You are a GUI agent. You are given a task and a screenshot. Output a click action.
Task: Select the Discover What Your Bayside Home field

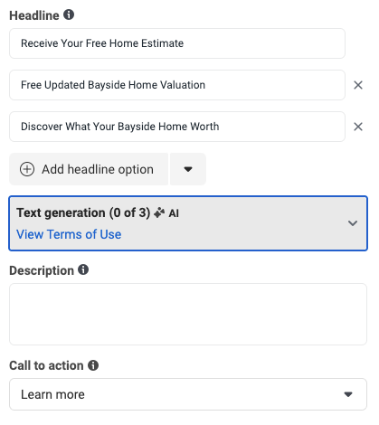pyautogui.click(x=177, y=127)
